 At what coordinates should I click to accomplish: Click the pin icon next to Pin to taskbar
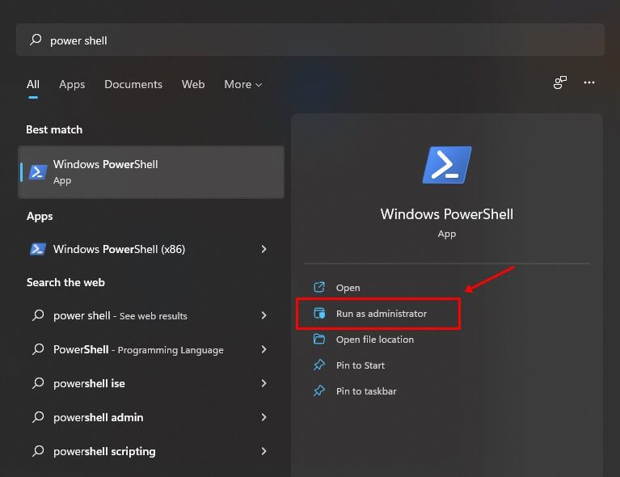coord(319,391)
